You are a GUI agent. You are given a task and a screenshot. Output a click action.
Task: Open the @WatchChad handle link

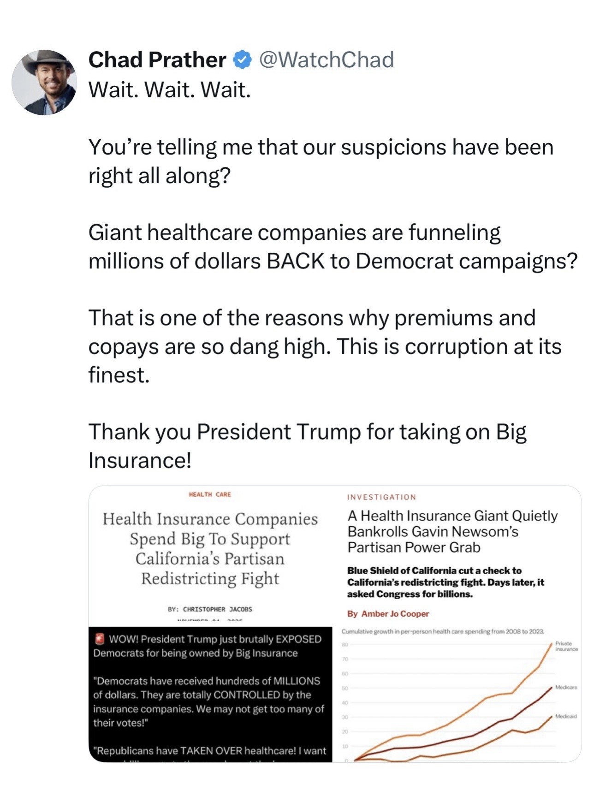click(x=327, y=60)
